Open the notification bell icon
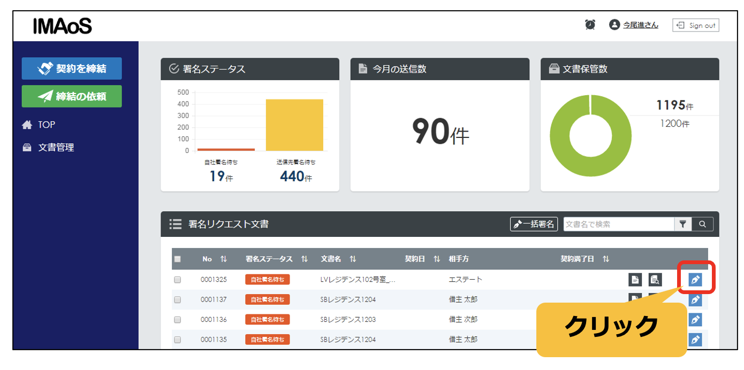Screen dimensions: 744x370 click(589, 25)
